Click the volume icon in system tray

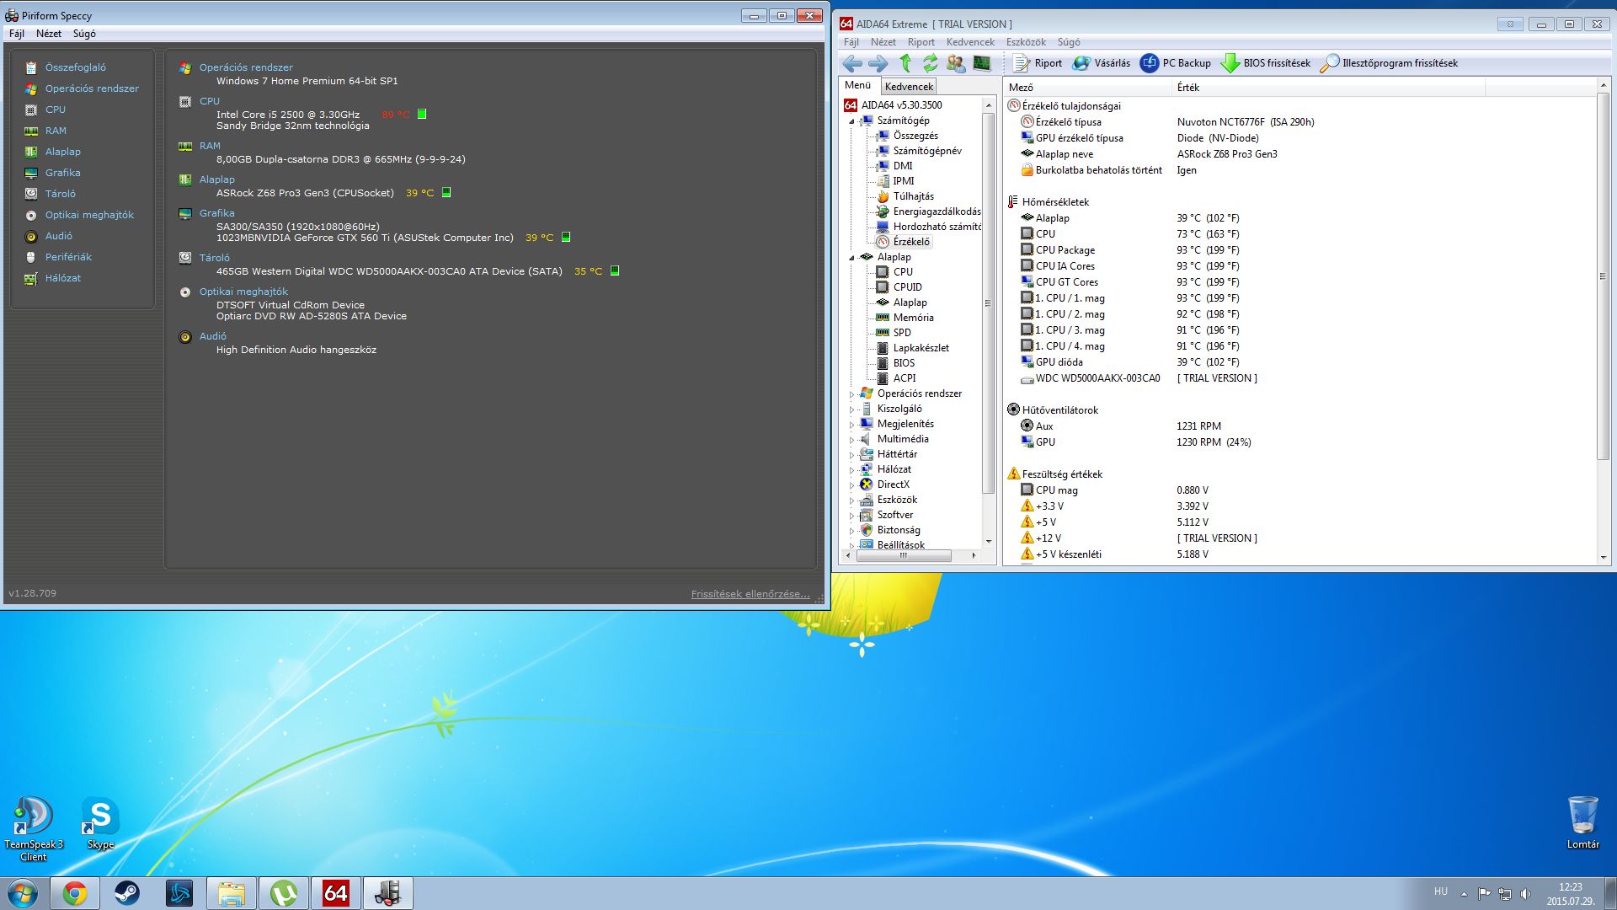click(x=1525, y=894)
